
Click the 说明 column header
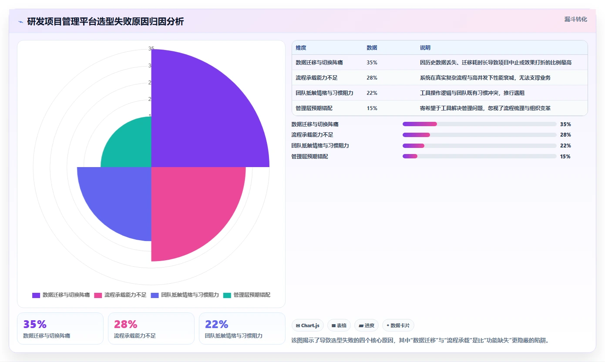(x=425, y=48)
